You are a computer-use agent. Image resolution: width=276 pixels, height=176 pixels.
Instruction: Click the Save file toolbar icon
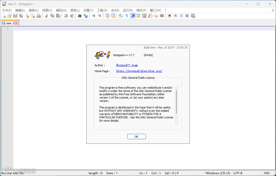point(15,16)
